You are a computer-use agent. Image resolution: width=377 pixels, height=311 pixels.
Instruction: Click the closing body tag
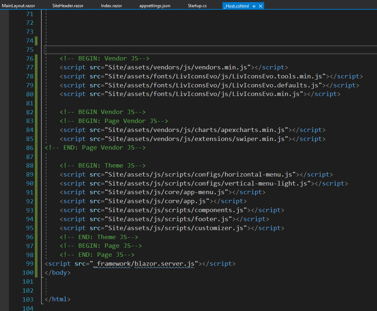coord(58,273)
